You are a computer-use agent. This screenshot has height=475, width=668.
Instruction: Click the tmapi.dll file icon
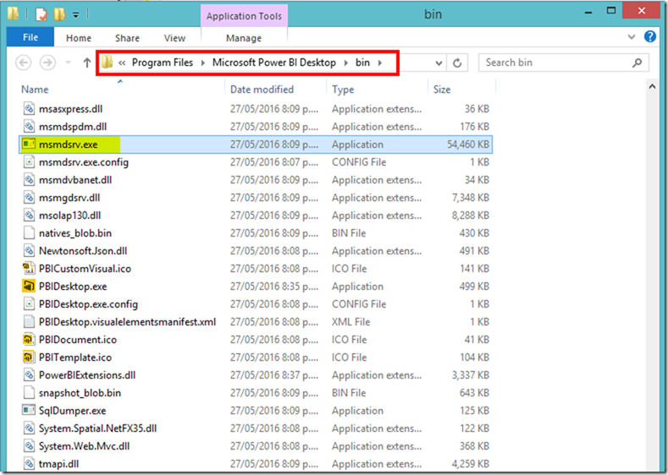pos(29,463)
